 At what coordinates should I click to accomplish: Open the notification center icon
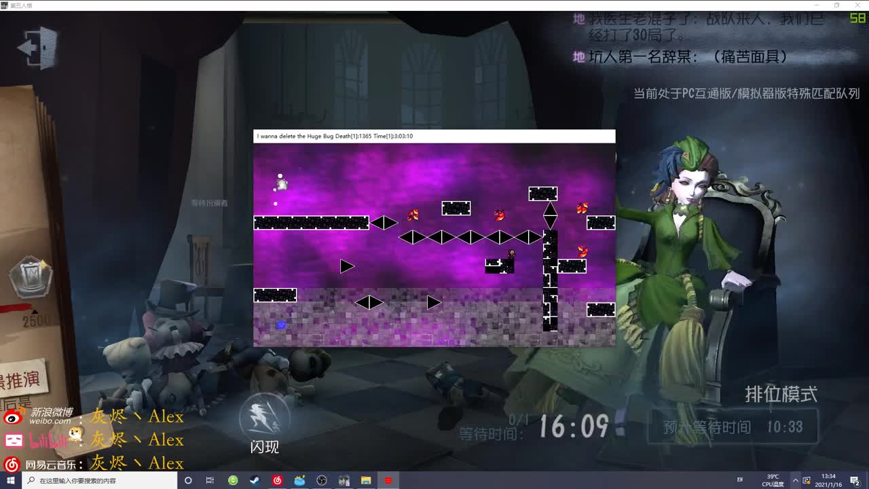point(855,480)
